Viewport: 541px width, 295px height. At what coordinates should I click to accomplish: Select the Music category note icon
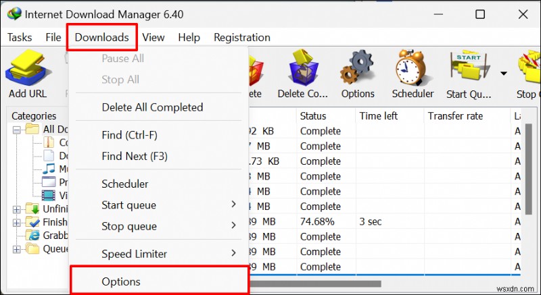49,169
